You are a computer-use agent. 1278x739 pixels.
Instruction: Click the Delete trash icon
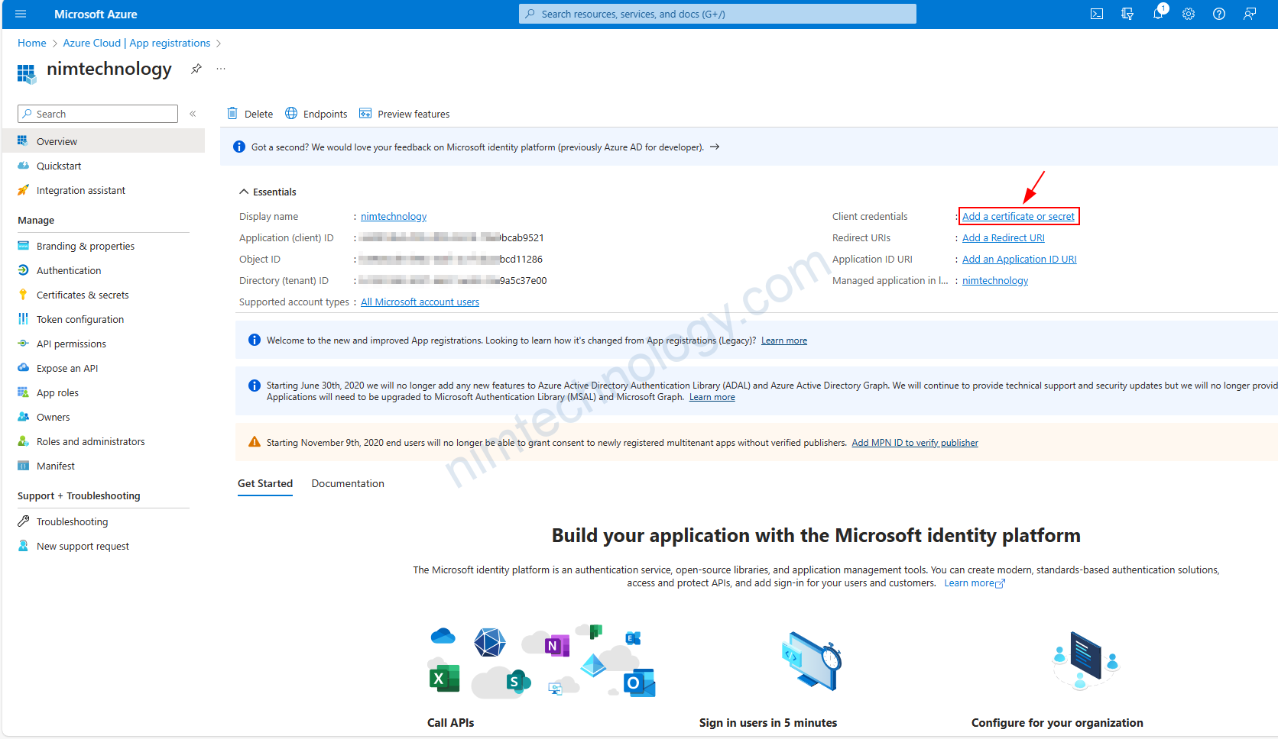pos(233,114)
